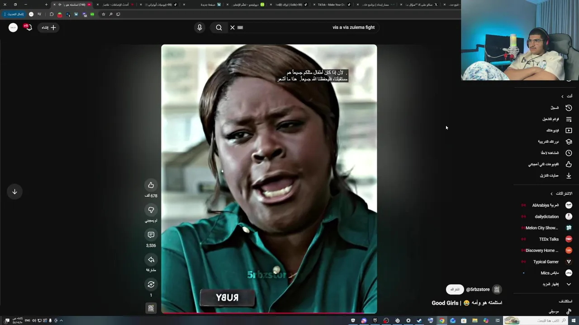Open the Mics channel subscription
The width and height of the screenshot is (579, 325).
[546, 273]
